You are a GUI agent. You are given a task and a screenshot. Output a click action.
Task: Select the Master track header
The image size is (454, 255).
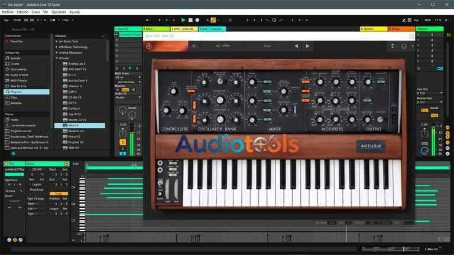click(430, 29)
